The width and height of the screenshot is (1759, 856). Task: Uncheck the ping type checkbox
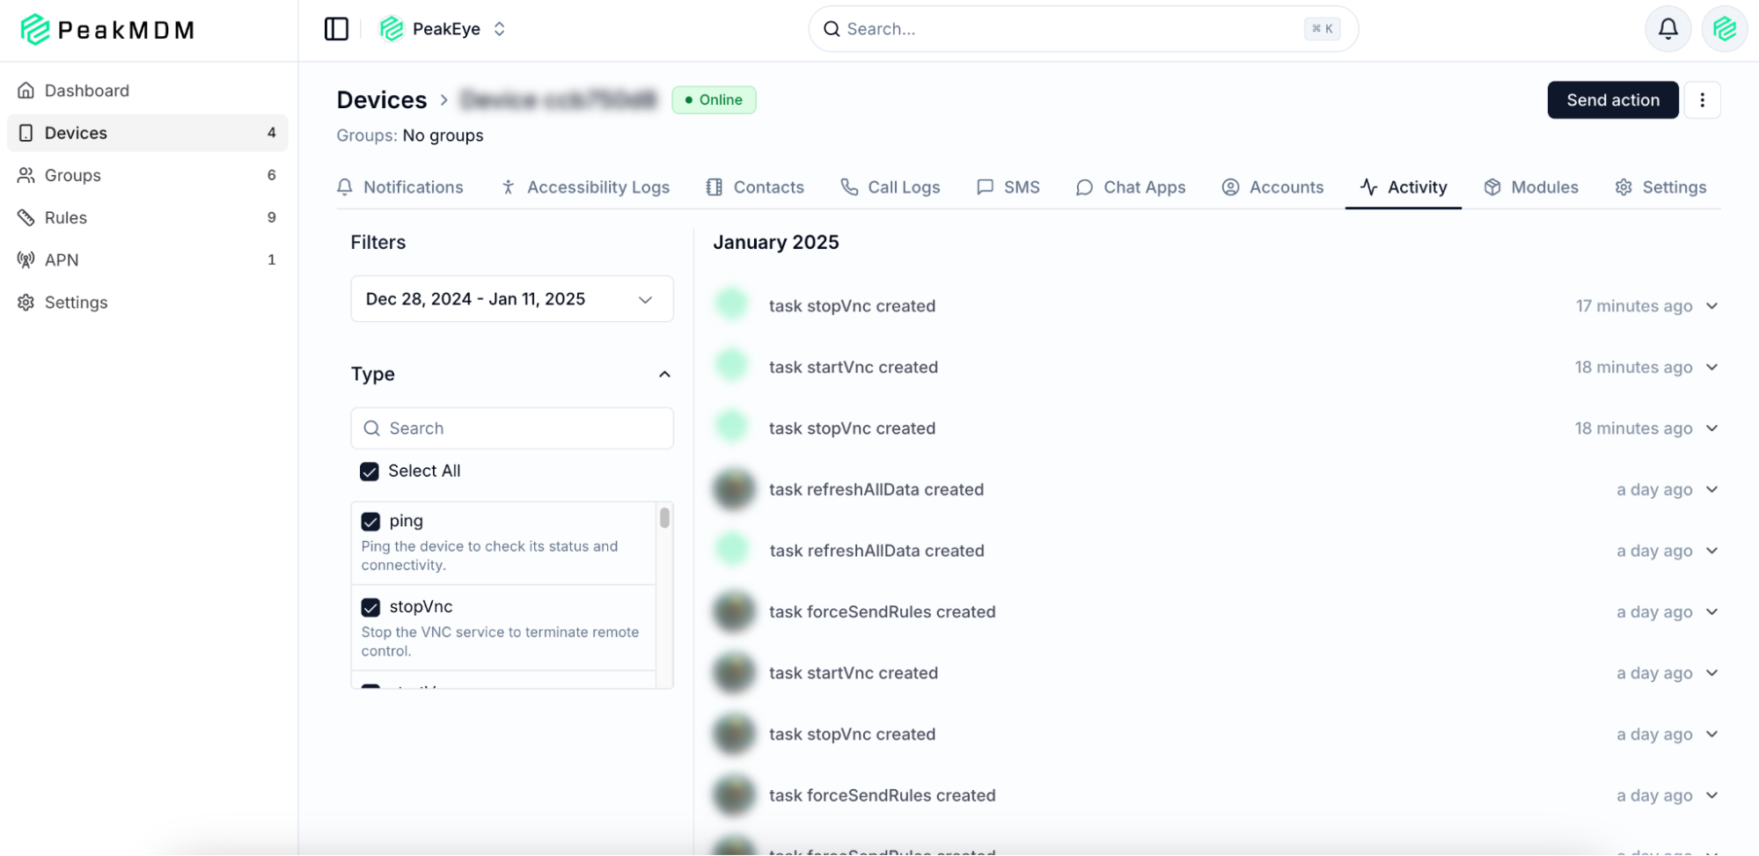[x=370, y=522]
